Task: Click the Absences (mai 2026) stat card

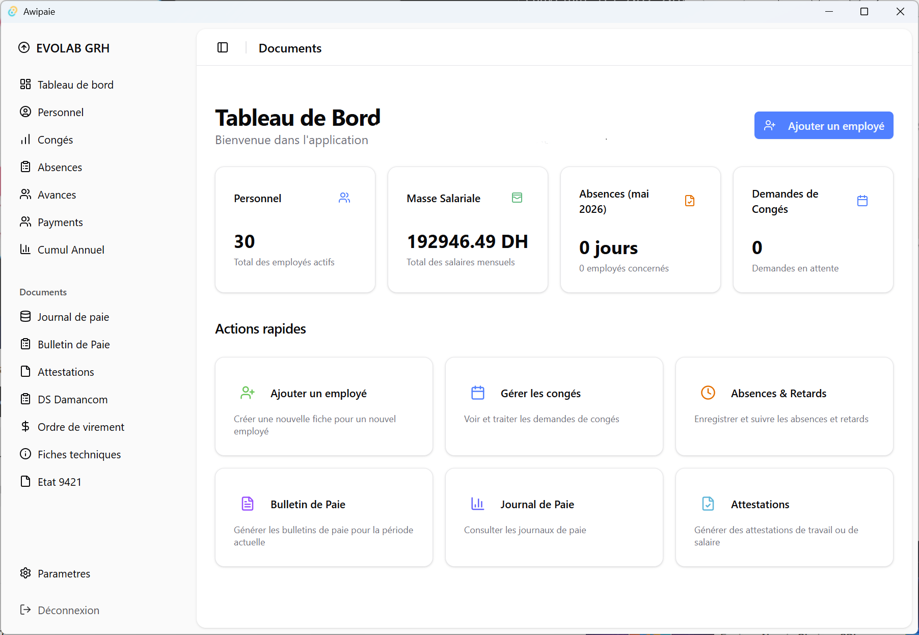Action: coord(641,230)
